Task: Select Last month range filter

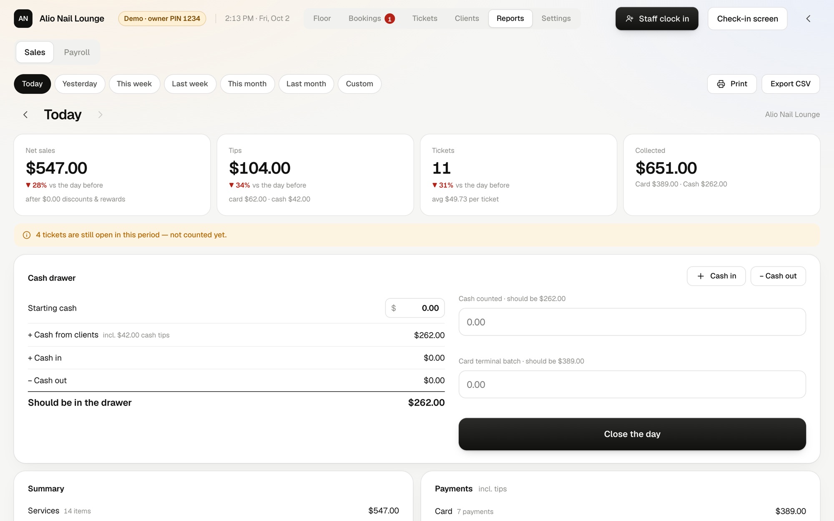Action: (x=306, y=84)
